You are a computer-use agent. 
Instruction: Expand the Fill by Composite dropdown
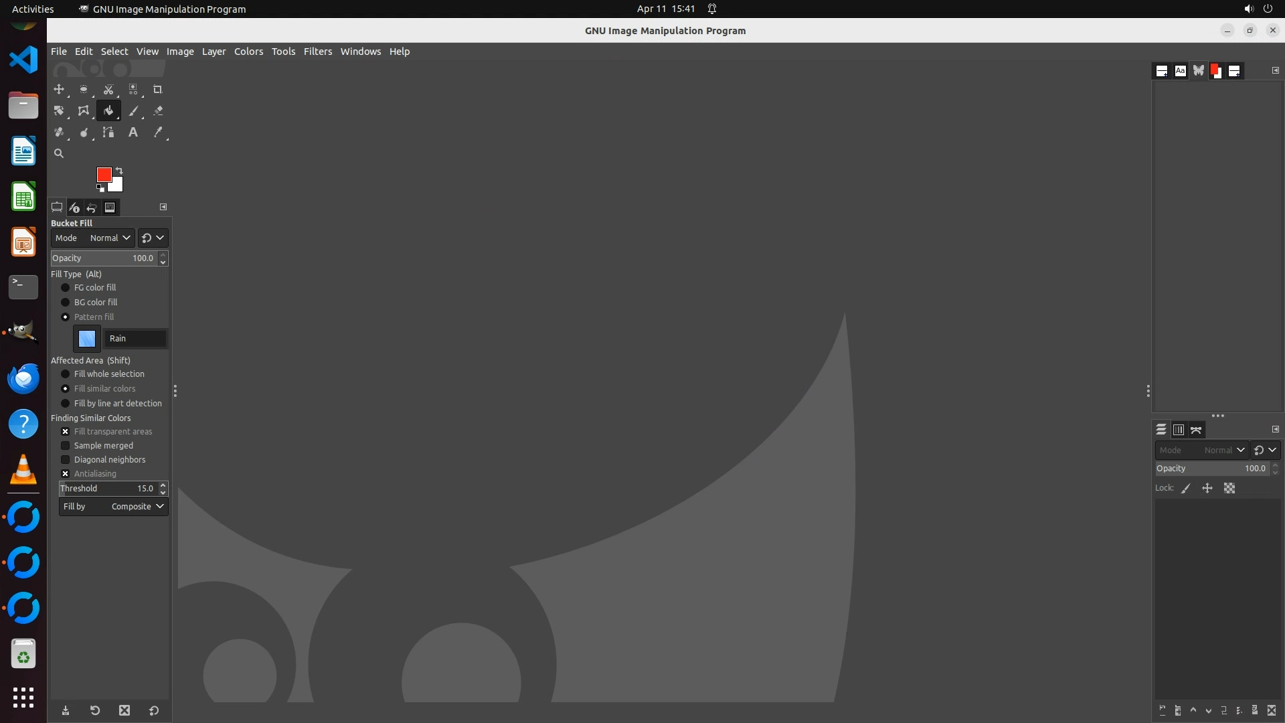[113, 507]
